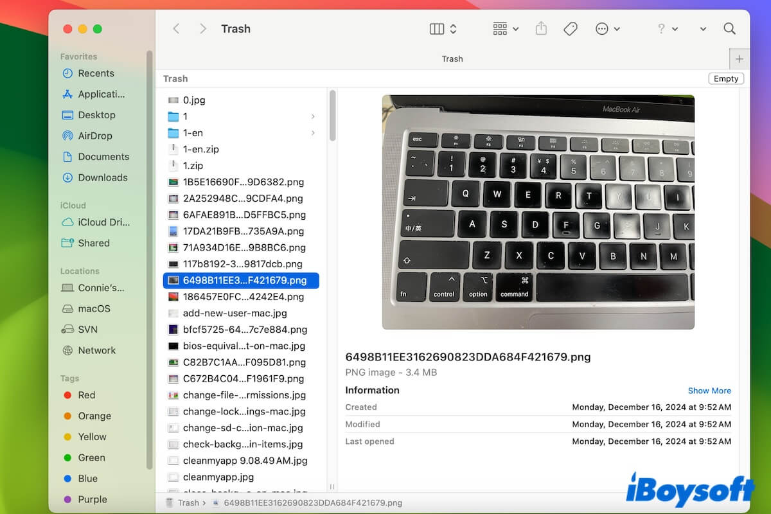Click the Empty button
The height and width of the screenshot is (514, 771).
[725, 78]
